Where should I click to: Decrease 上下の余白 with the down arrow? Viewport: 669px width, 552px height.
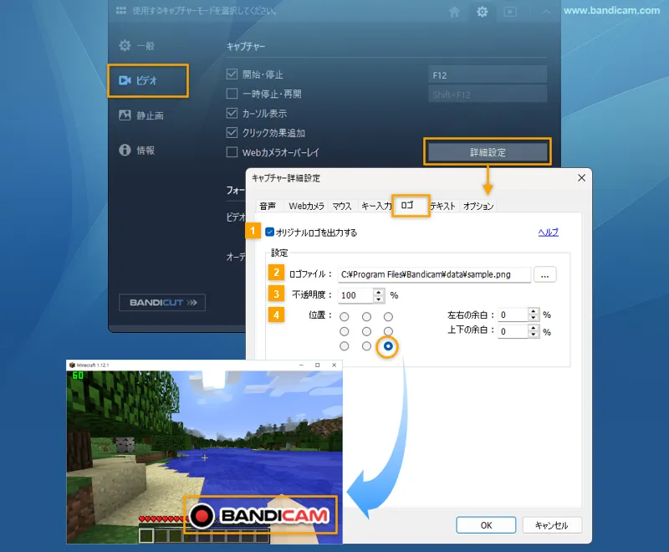point(534,335)
